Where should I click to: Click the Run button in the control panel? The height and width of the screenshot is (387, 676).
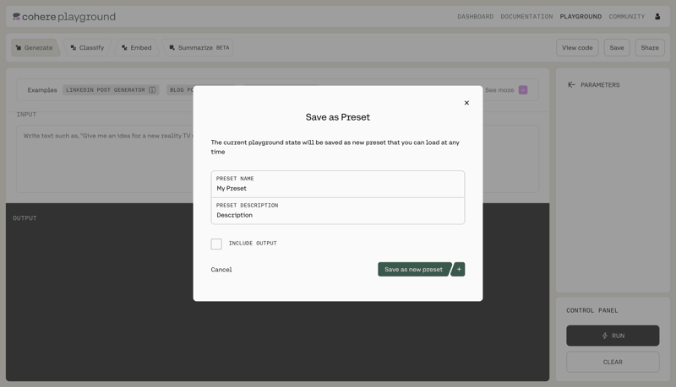[613, 336]
